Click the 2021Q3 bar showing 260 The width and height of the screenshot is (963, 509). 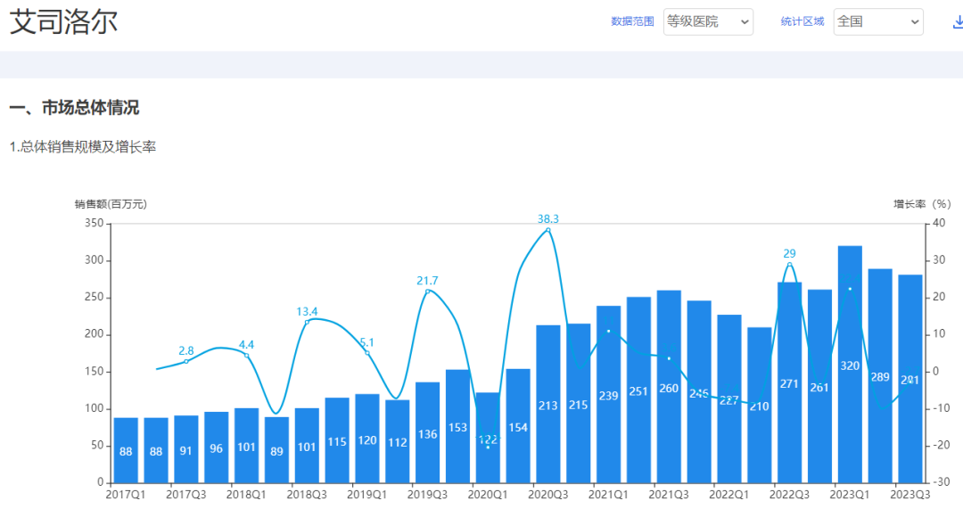669,387
